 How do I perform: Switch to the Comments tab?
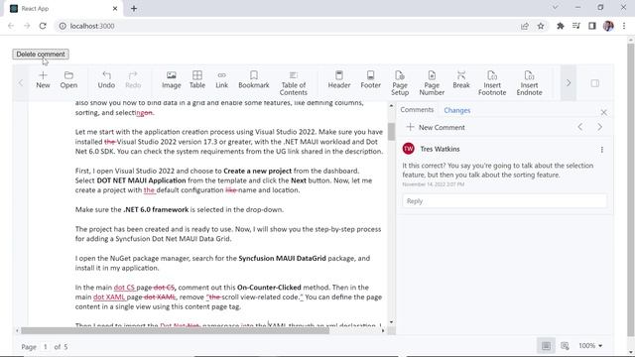[x=417, y=110]
